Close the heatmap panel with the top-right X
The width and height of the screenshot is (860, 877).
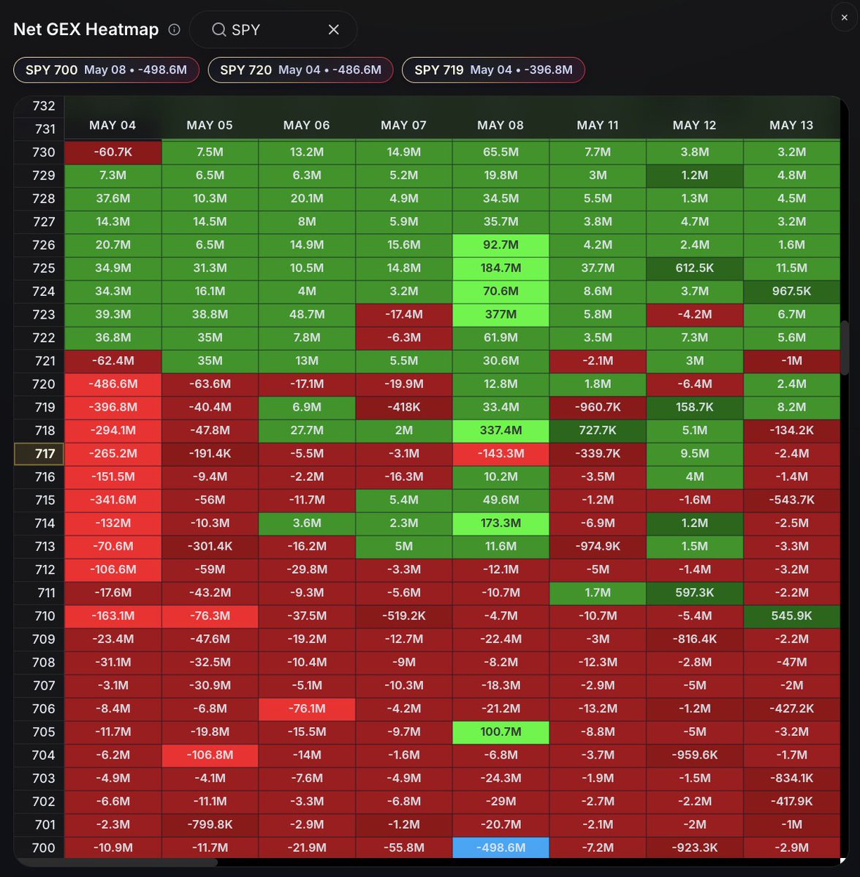[x=844, y=18]
